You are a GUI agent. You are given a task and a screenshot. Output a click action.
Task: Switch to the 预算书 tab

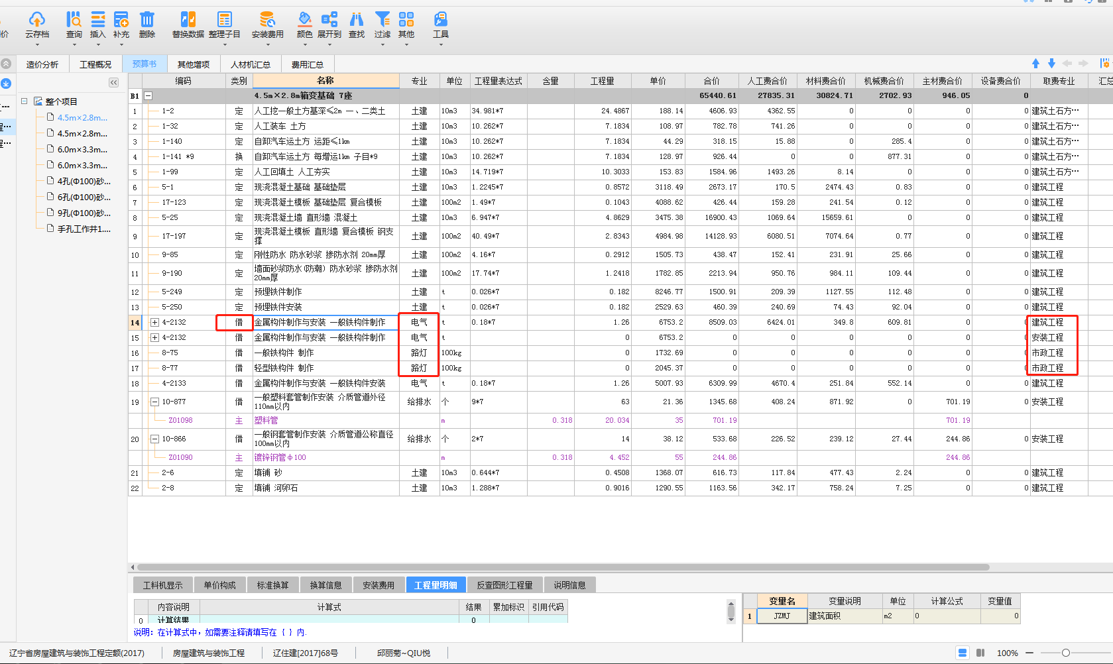click(x=145, y=64)
